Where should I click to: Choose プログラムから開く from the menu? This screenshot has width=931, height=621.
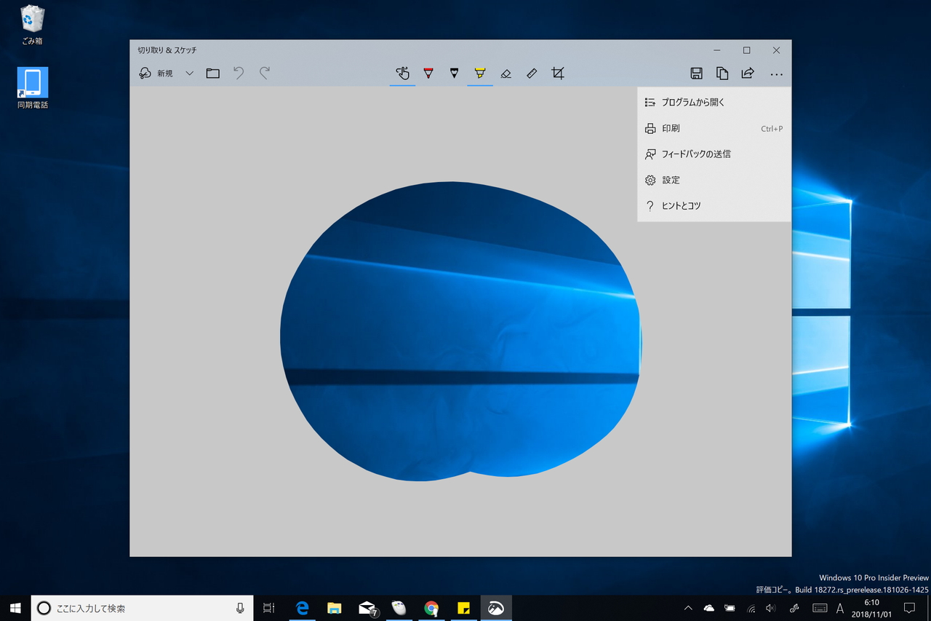(714, 103)
